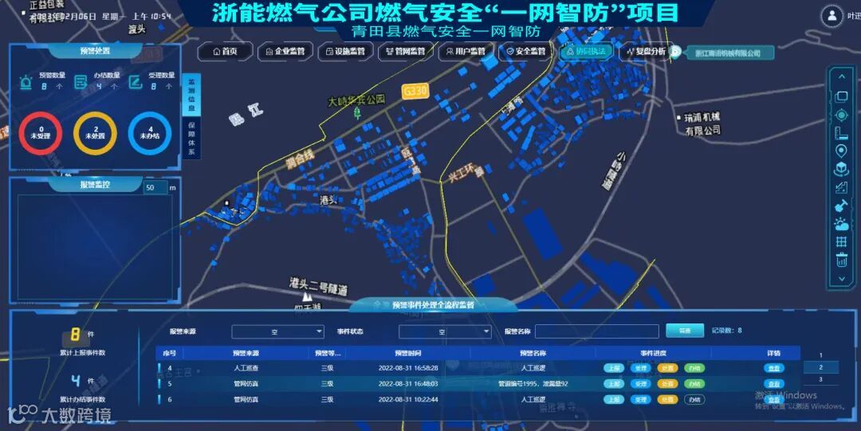
Task: Click timestamp 2022-08-31 10:22:44
Action: pyautogui.click(x=408, y=400)
